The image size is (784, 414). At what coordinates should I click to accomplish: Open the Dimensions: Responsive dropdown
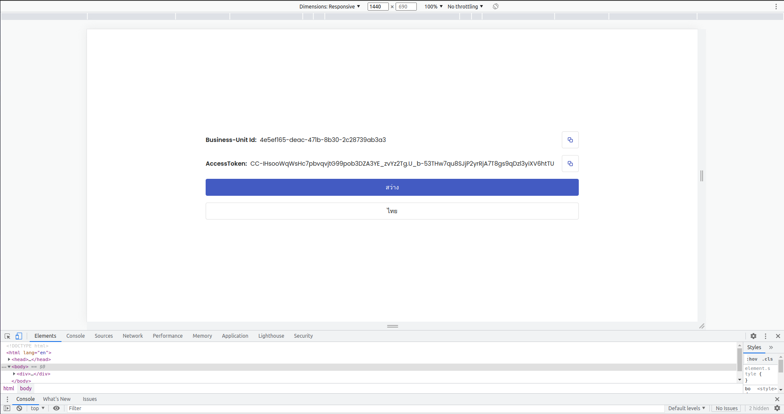330,6
